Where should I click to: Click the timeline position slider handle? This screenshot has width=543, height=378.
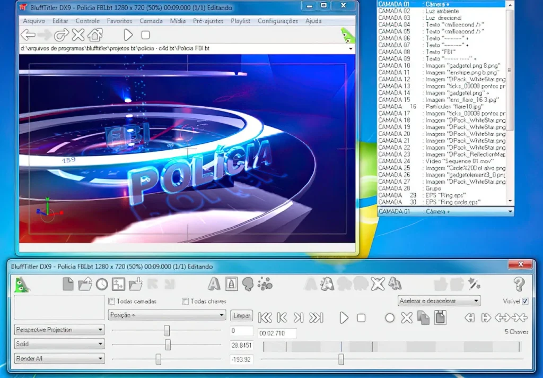point(341,359)
